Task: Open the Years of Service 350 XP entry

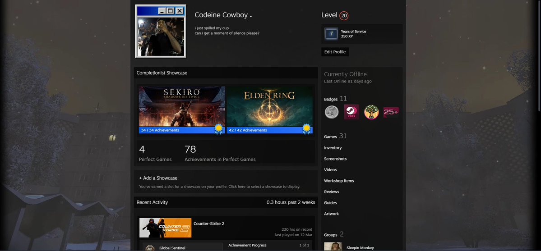Action: pos(361,34)
